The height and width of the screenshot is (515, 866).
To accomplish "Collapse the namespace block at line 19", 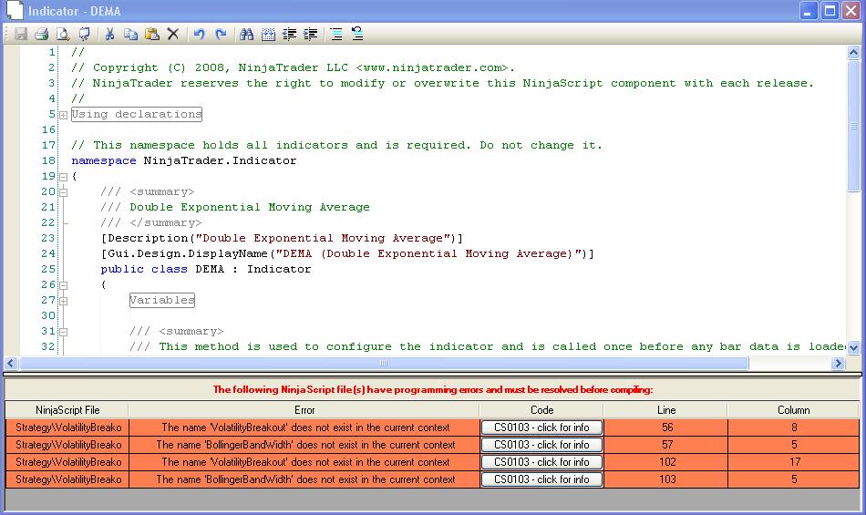I will 64,177.
